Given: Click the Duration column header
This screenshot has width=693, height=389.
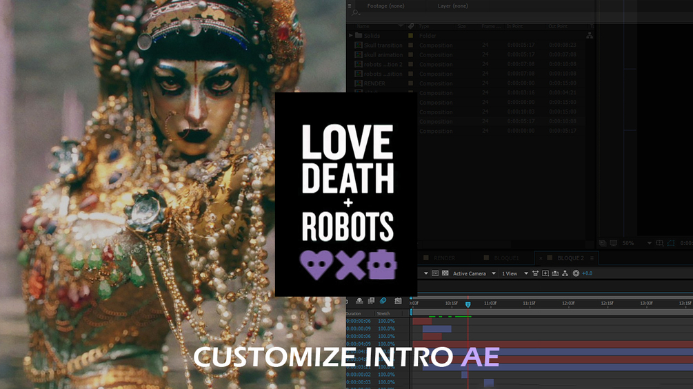Looking at the screenshot, I should (x=354, y=313).
